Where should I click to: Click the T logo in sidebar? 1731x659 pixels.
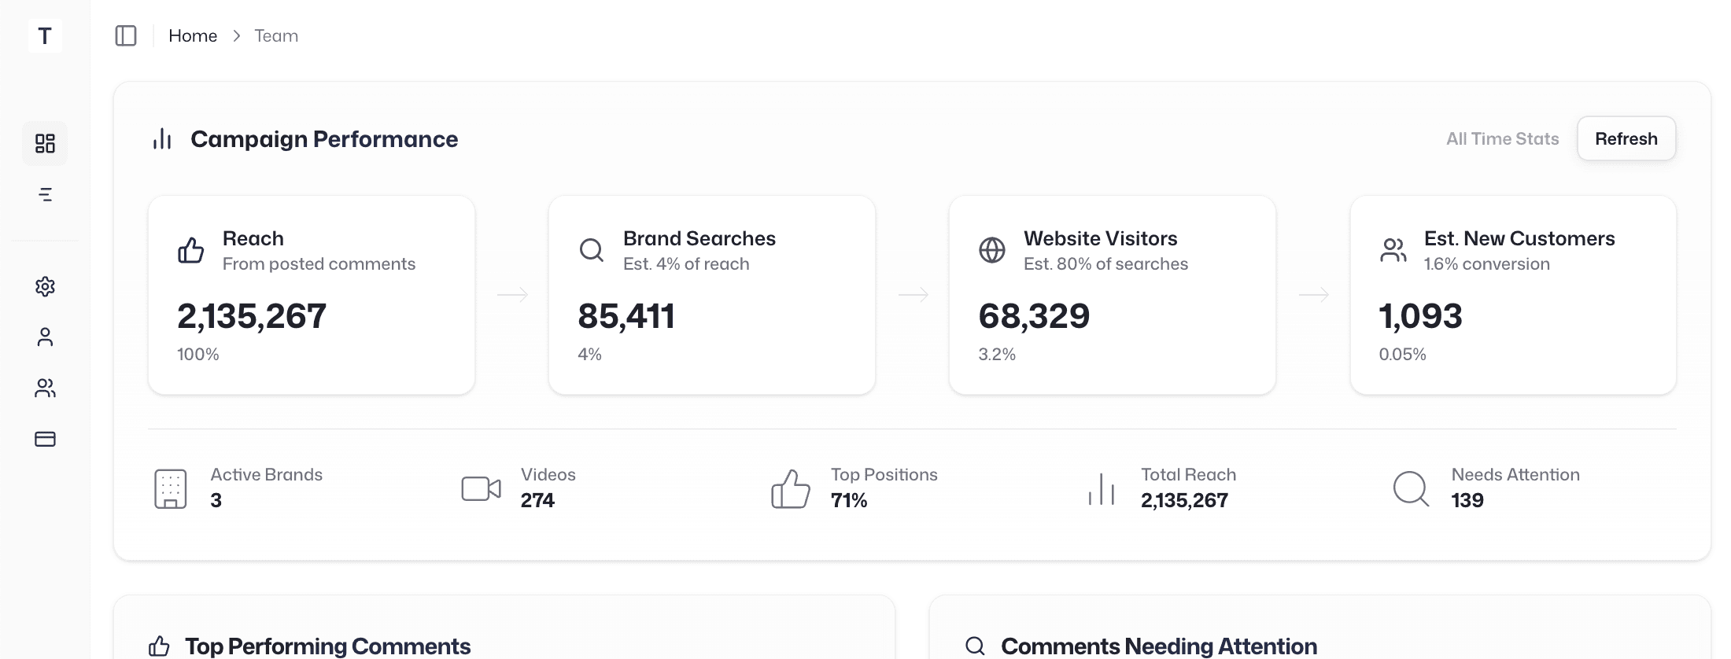[45, 35]
